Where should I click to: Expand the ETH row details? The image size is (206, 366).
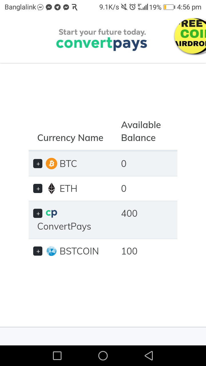38,189
